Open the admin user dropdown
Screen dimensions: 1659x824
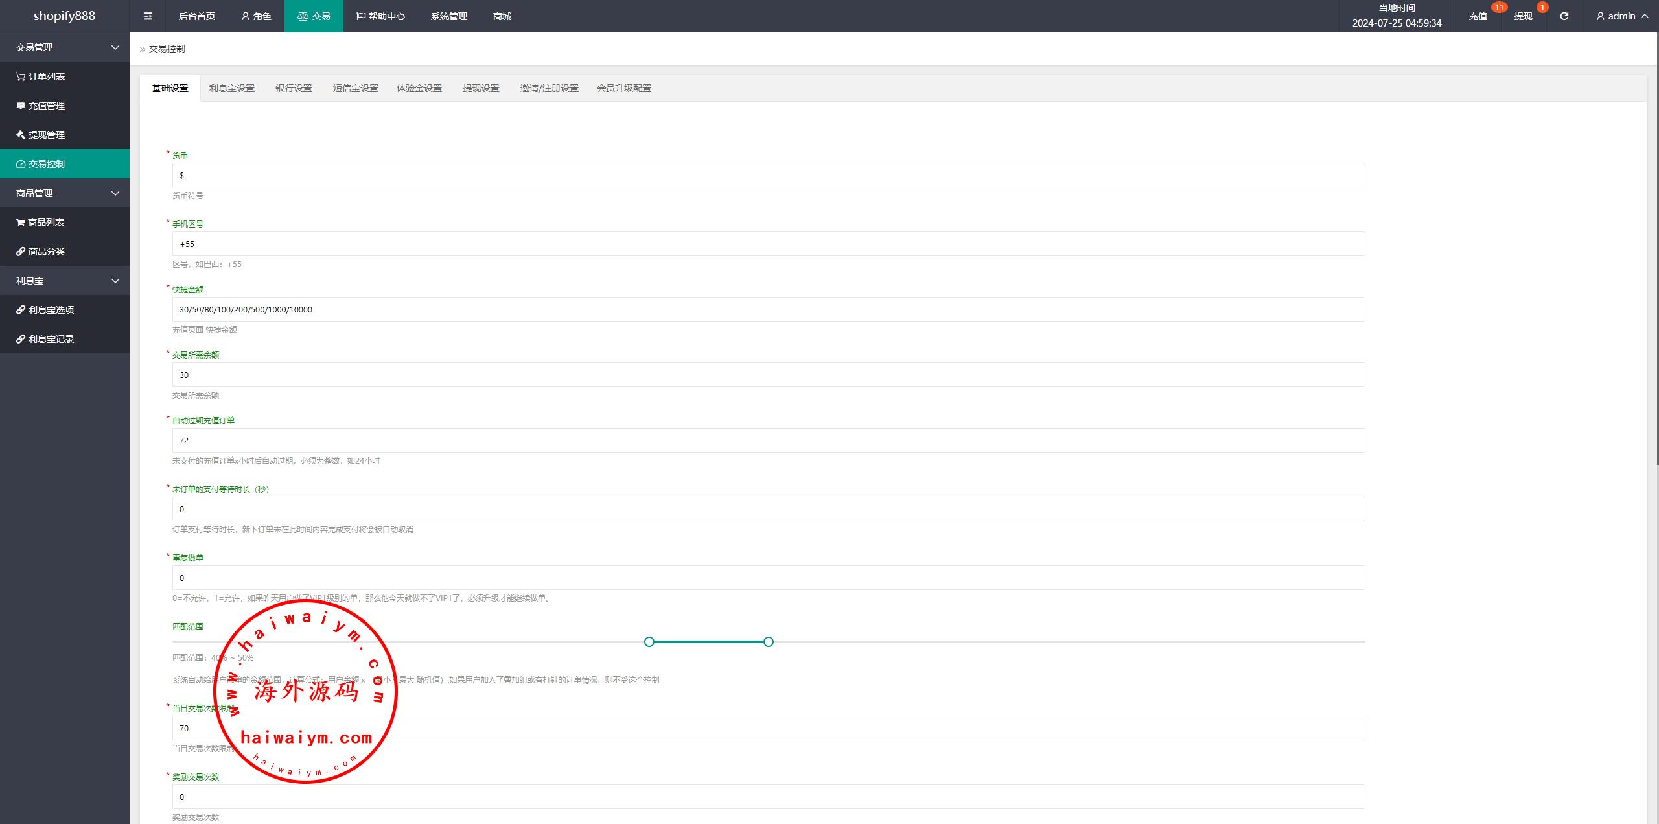pos(1621,16)
